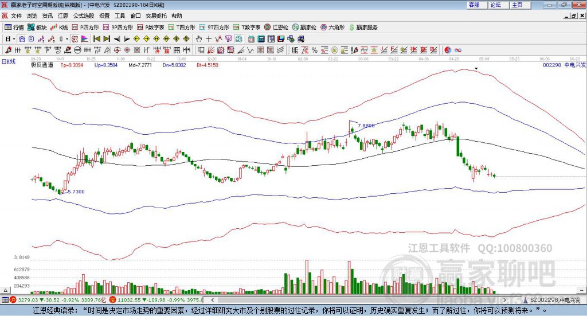Screen dimensions: 587x316
Task: Expand the candlestick style dropdown arrow
Action: 67,39
